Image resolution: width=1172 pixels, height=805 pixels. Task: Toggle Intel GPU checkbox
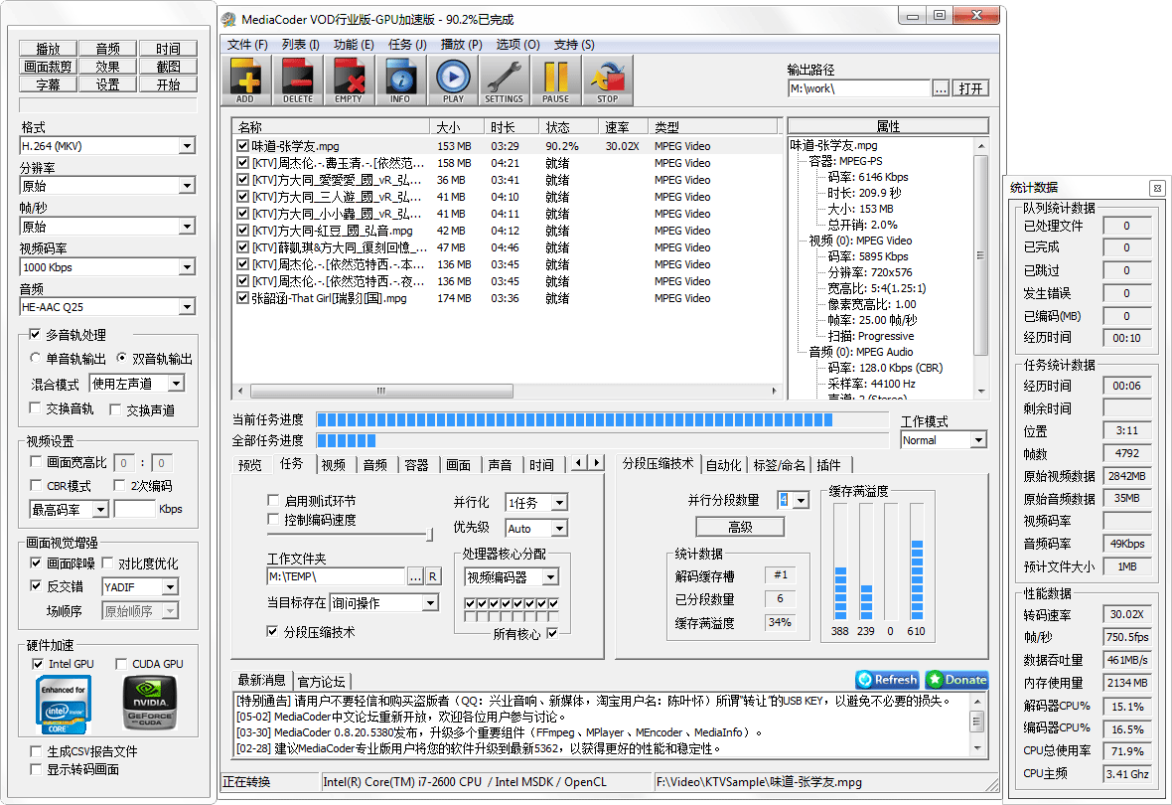[38, 664]
